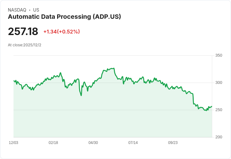Select the 04/30 date on the x-axis
The width and height of the screenshot is (231, 159).
pos(93,143)
